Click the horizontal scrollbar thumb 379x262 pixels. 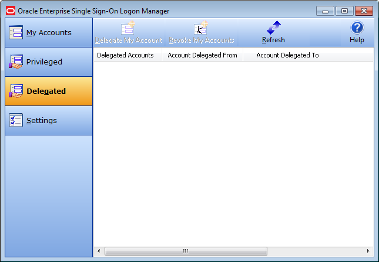tap(186, 251)
